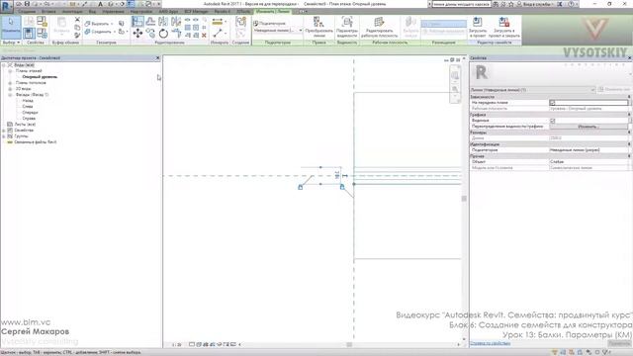Click Преобразовать линии (Convert lines) icon
The image size is (633, 356).
(318, 27)
